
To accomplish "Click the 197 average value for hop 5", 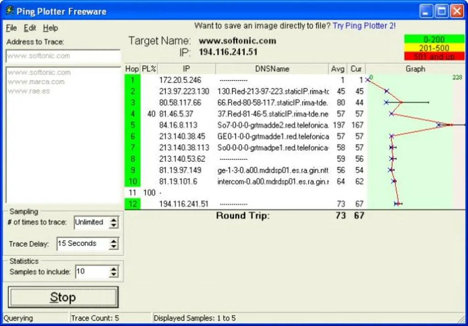I will pos(339,125).
